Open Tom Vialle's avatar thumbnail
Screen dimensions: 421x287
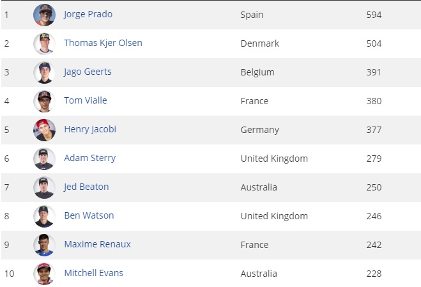(44, 101)
